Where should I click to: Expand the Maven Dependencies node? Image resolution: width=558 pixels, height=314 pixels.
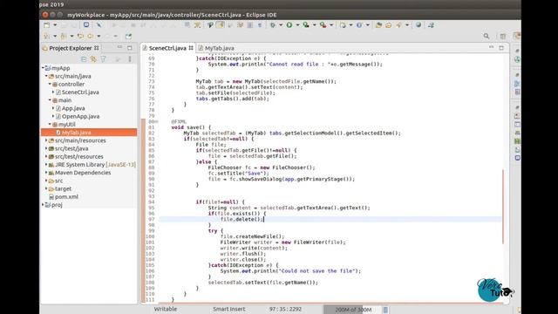tap(46, 173)
